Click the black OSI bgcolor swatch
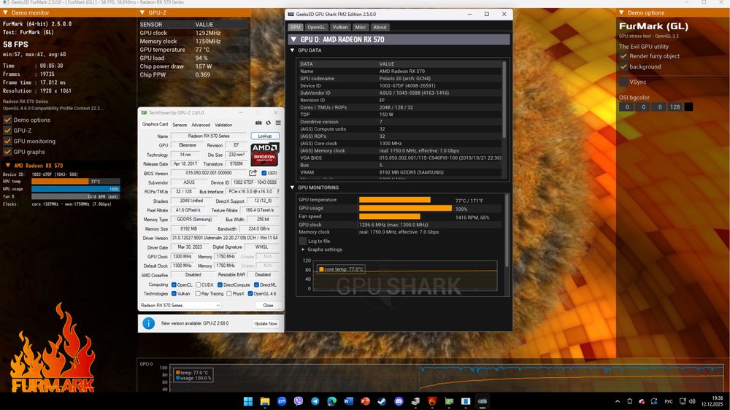The width and height of the screenshot is (730, 410). (x=688, y=107)
